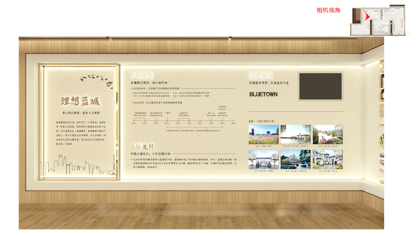Click the '经历20余年' bullet line
The image size is (420, 236).
click(x=155, y=88)
